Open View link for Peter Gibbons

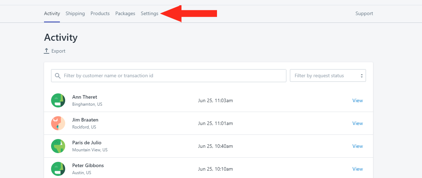pos(358,169)
